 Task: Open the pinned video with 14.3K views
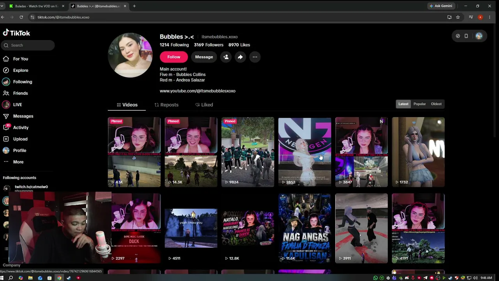[191, 152]
